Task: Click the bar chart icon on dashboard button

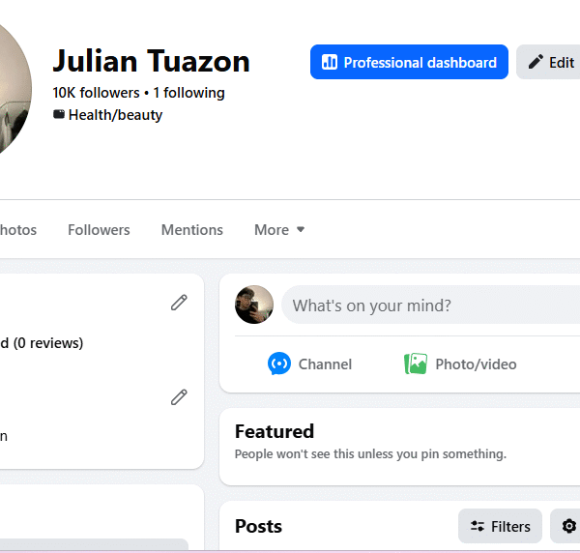Action: (x=330, y=62)
